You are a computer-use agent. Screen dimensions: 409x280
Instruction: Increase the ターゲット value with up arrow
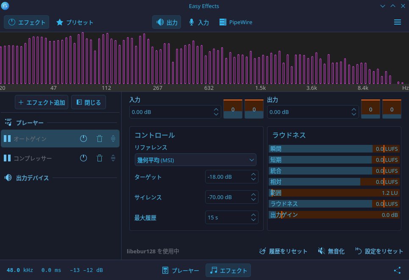click(x=253, y=175)
